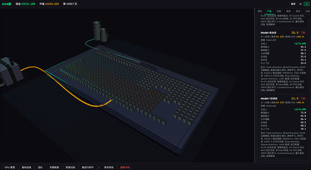Click Model-12593 overall score 65.9
The height and width of the screenshot is (170, 311).
click(295, 99)
